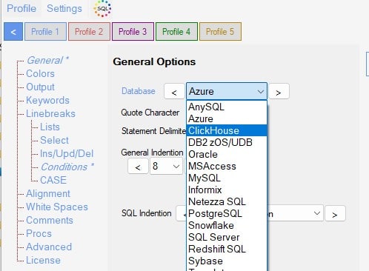This screenshot has width=369, height=271.
Task: Open Select under Linebreaks
Action: pos(54,140)
